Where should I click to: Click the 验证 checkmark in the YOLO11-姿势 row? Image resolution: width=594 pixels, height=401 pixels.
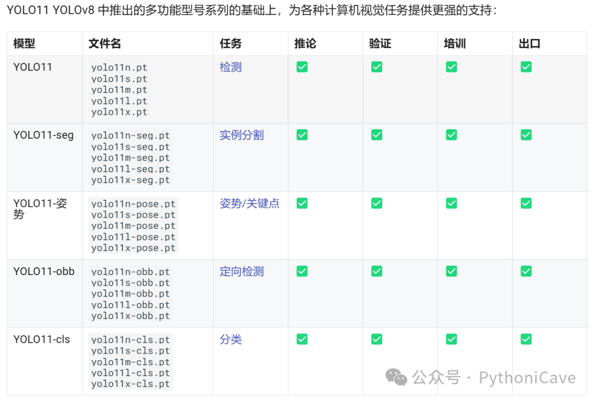pos(377,203)
